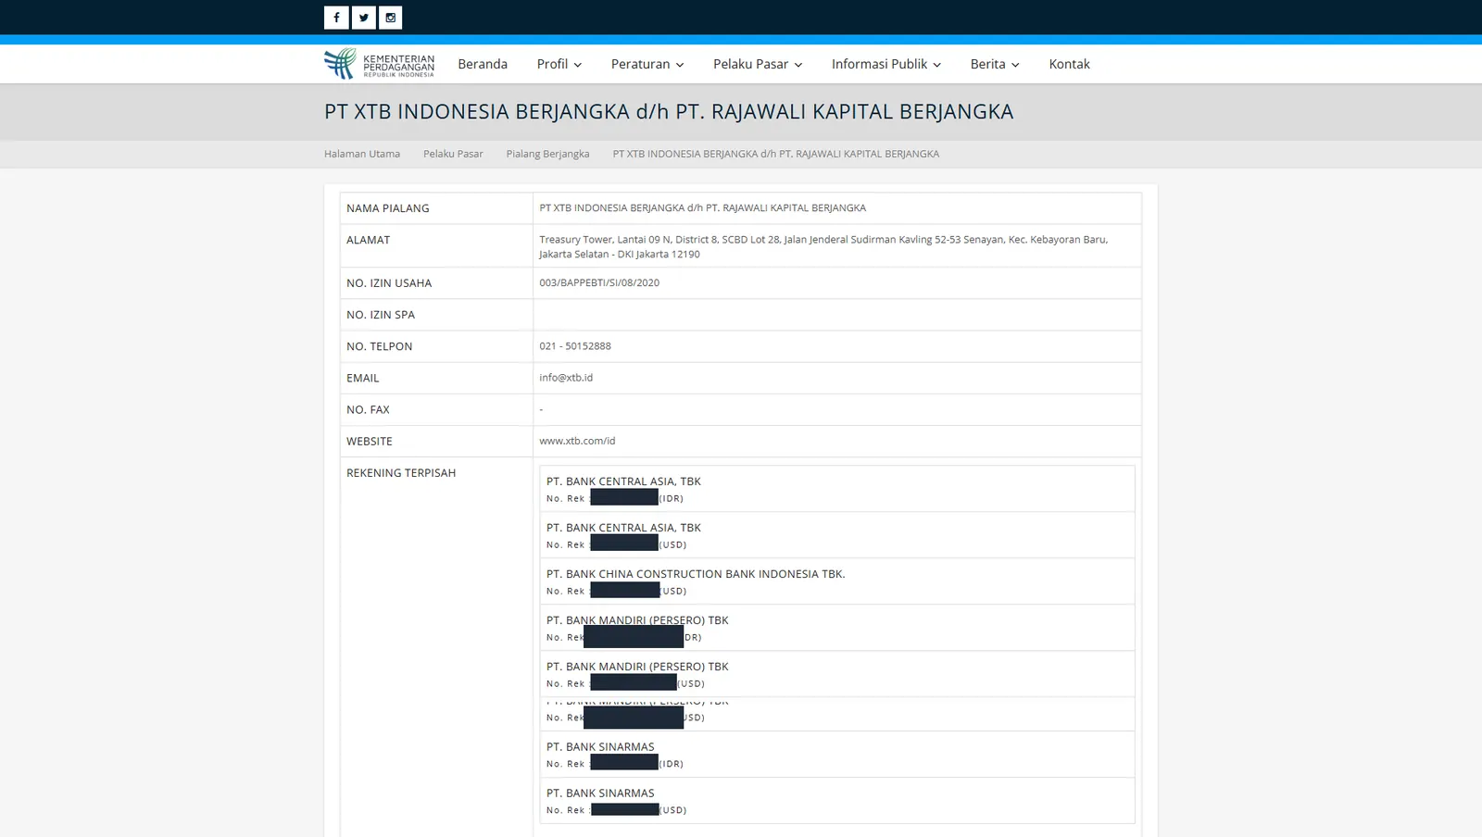Expand the Pelaku Pasar dropdown menu
The width and height of the screenshot is (1482, 837).
[x=758, y=64]
